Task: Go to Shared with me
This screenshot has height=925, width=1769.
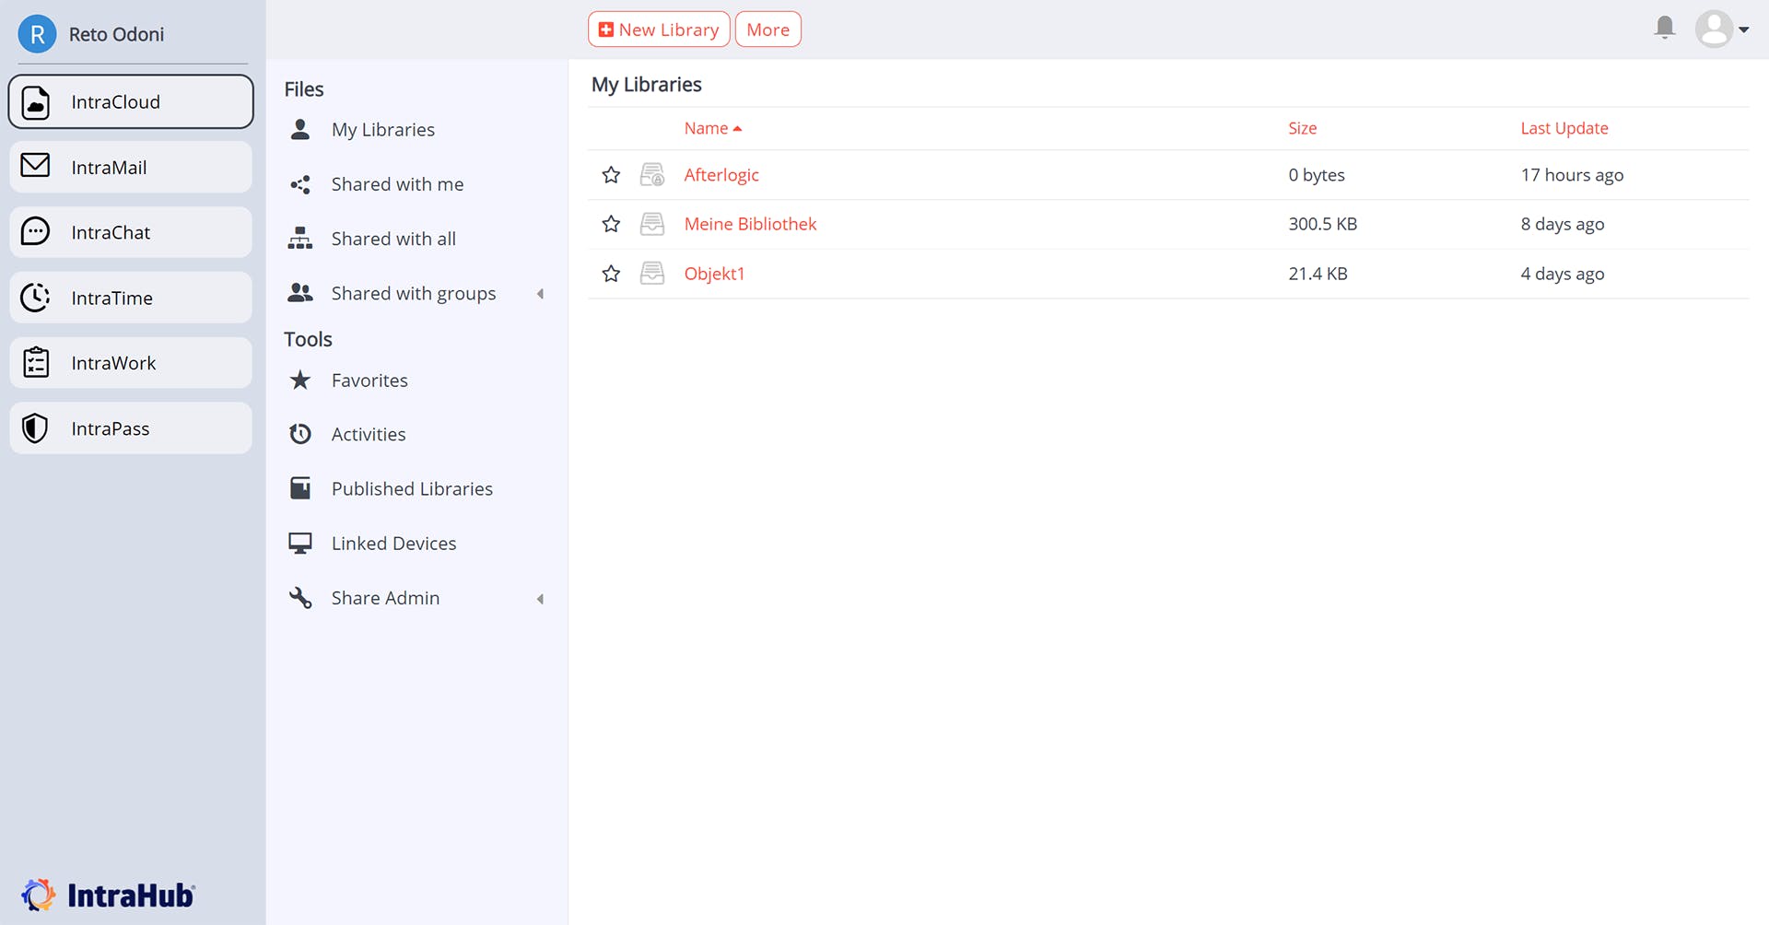Action: coord(397,184)
